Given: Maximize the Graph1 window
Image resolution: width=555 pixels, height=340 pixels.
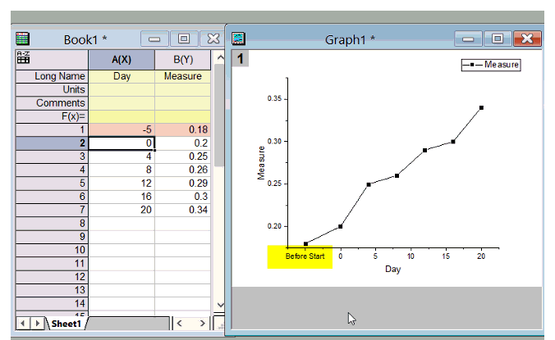Looking at the screenshot, I should pos(498,39).
